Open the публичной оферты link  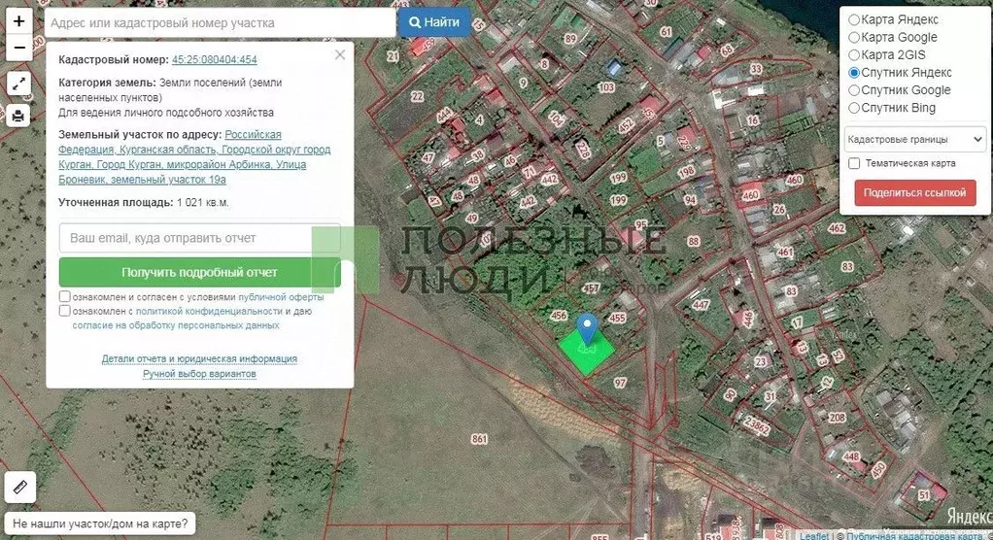[x=281, y=297]
